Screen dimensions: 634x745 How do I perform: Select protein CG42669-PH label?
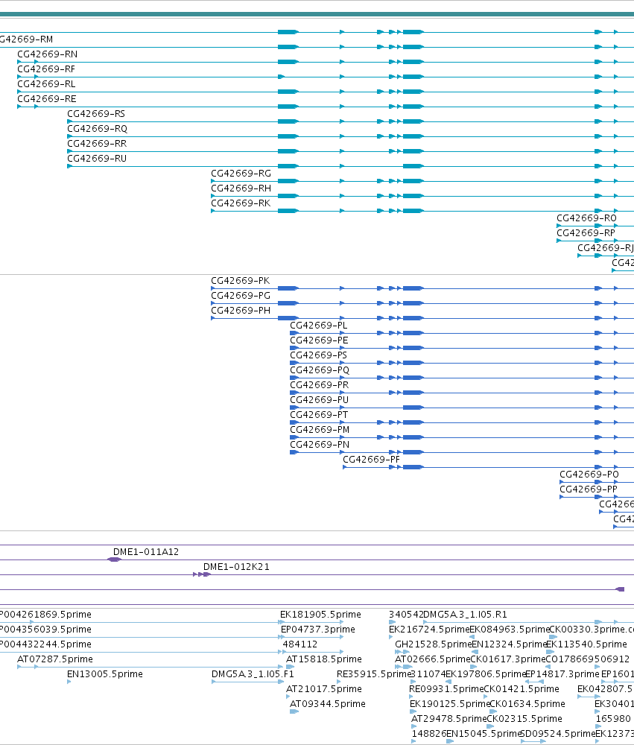(241, 311)
